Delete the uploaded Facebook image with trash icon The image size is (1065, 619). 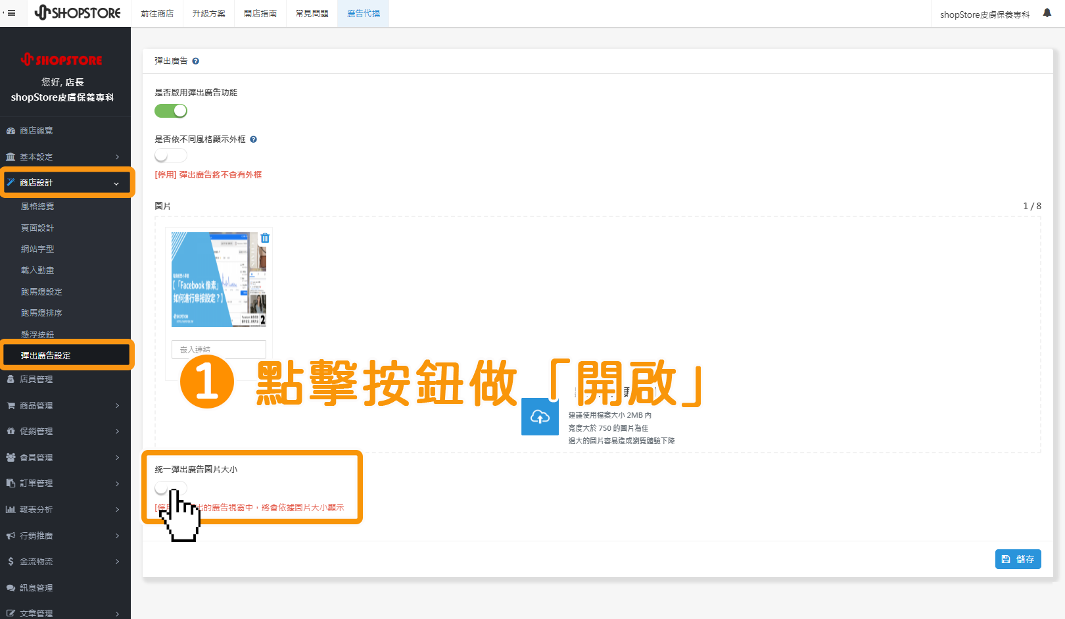(x=265, y=238)
